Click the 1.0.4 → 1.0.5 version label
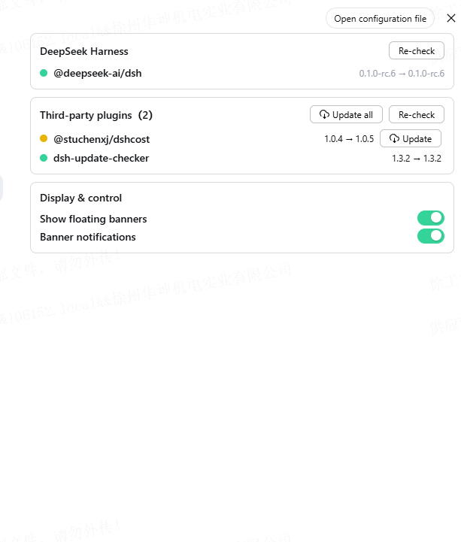 (x=349, y=139)
